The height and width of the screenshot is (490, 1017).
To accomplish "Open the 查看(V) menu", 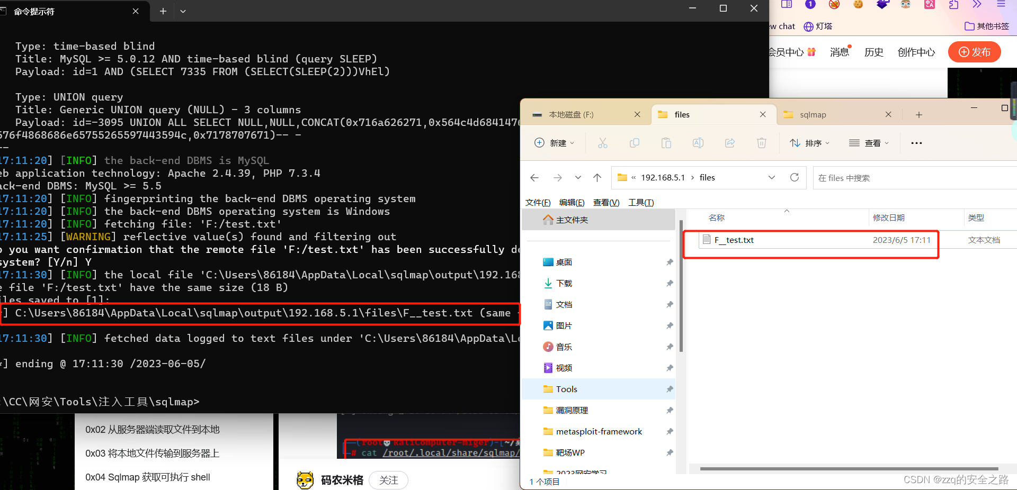I will pos(606,203).
